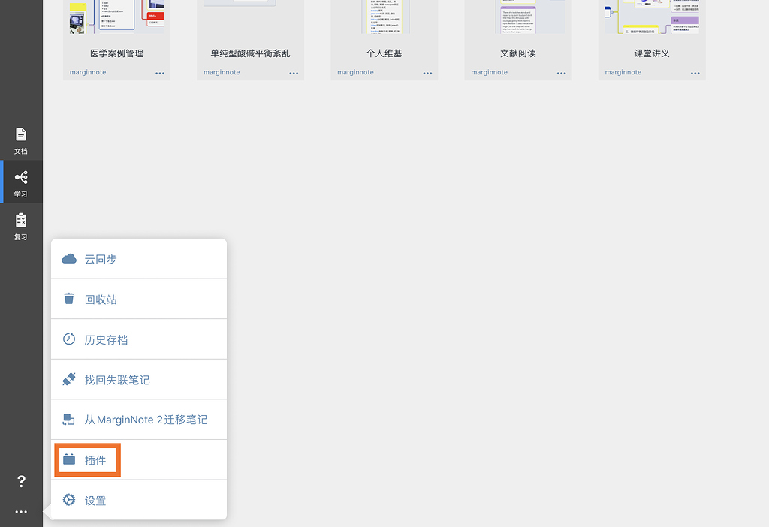This screenshot has height=527, width=769.
Task: Open the 文档 (Documents) sidebar section
Action: pos(21,140)
